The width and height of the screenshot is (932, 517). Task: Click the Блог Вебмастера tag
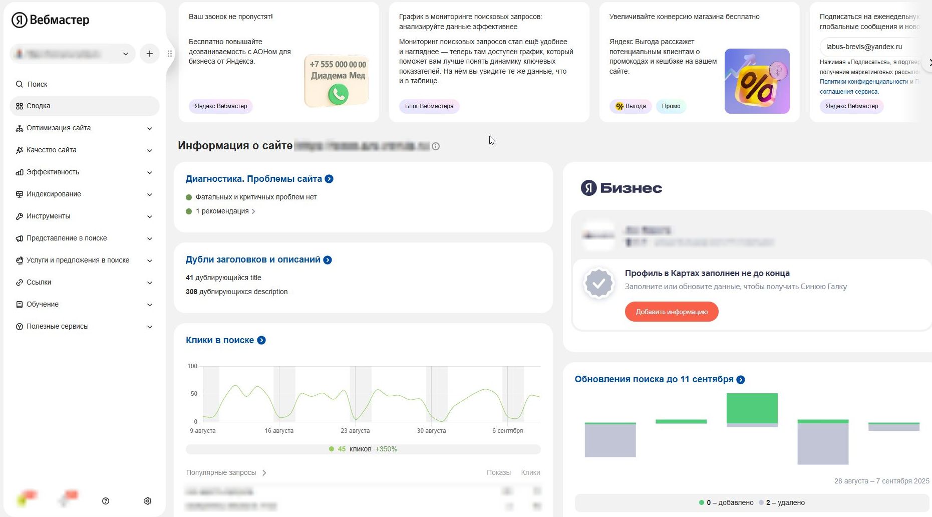429,106
